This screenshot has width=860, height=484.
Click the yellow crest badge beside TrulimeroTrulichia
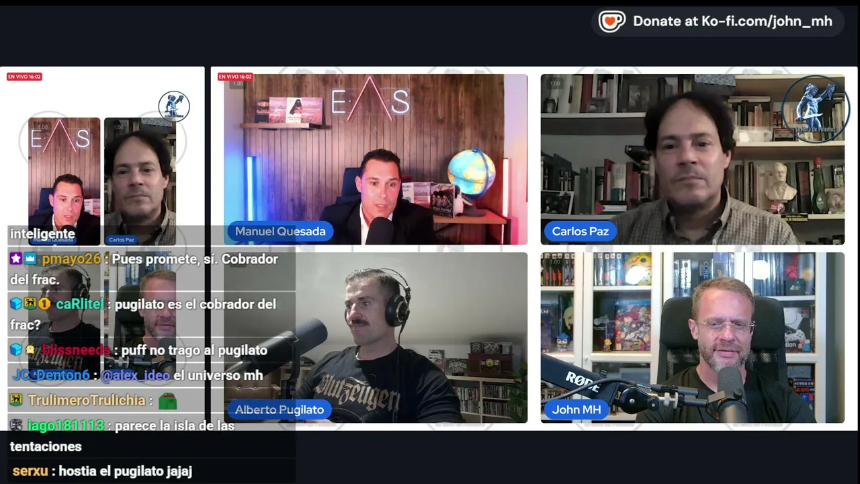point(16,400)
